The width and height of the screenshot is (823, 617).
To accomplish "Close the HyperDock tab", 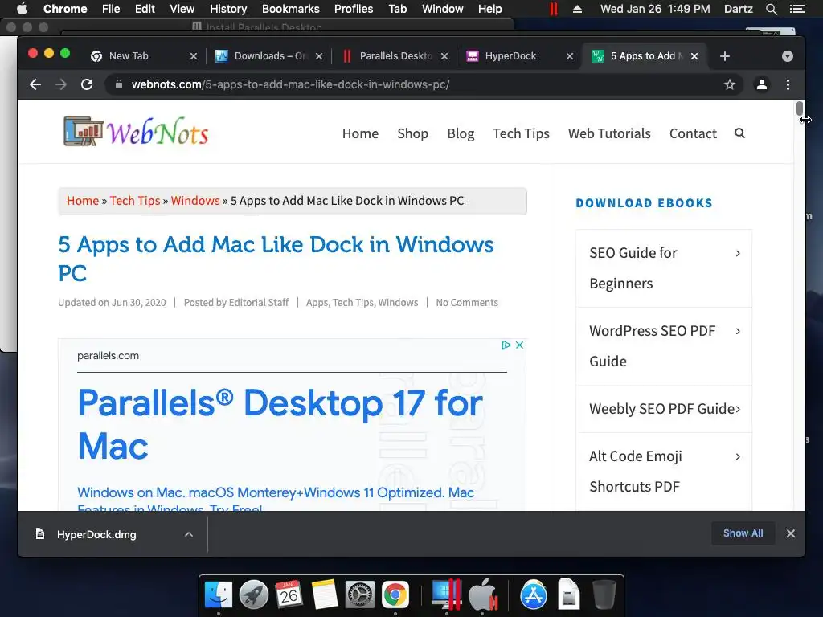I will 570,56.
